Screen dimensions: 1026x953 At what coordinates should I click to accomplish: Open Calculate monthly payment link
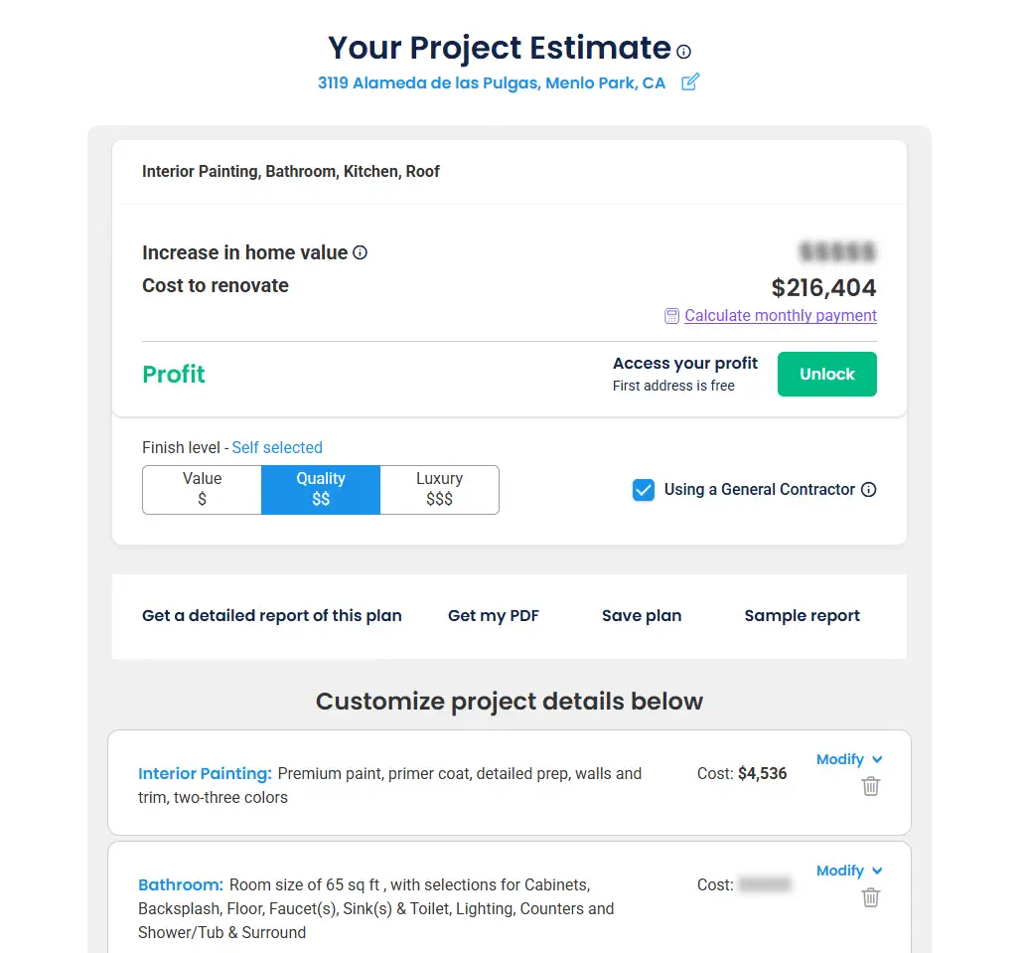coord(781,316)
